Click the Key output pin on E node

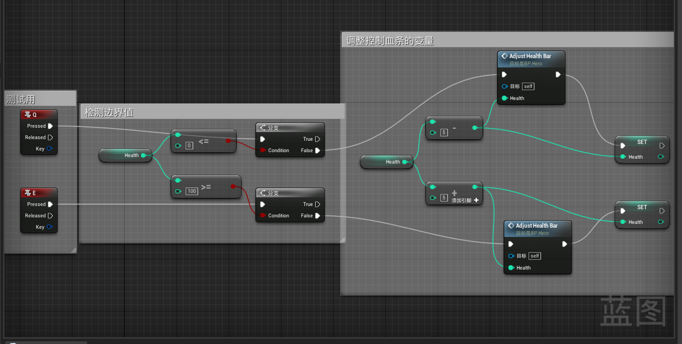point(50,227)
